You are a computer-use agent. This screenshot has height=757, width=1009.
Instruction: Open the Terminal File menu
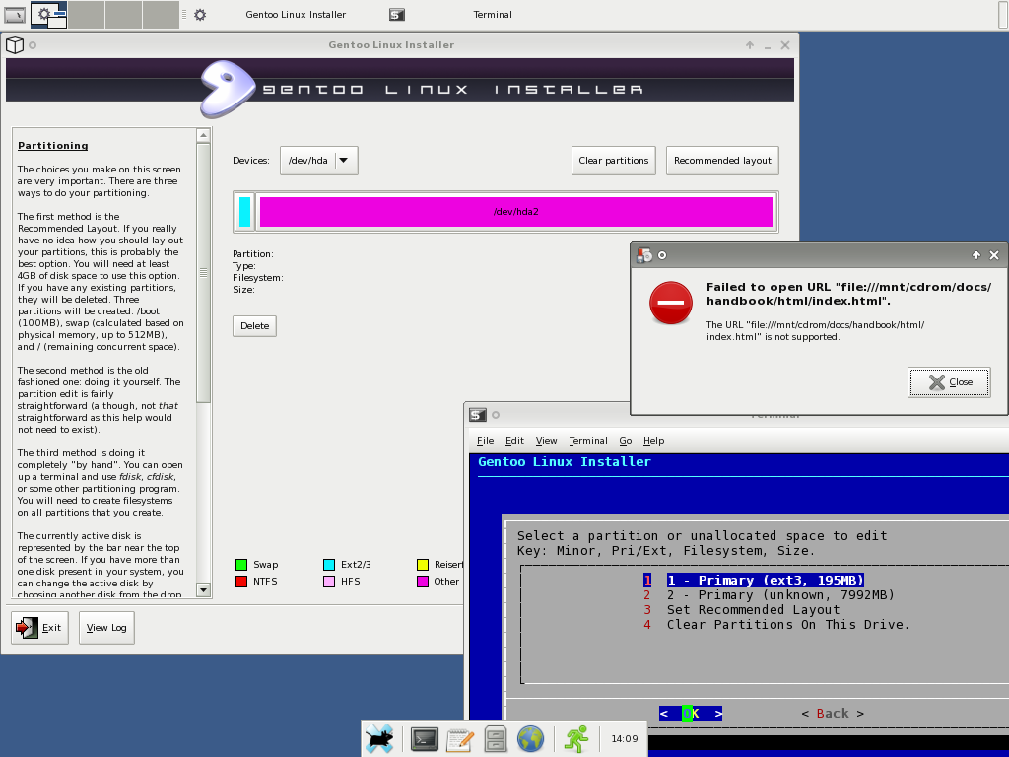[485, 441]
